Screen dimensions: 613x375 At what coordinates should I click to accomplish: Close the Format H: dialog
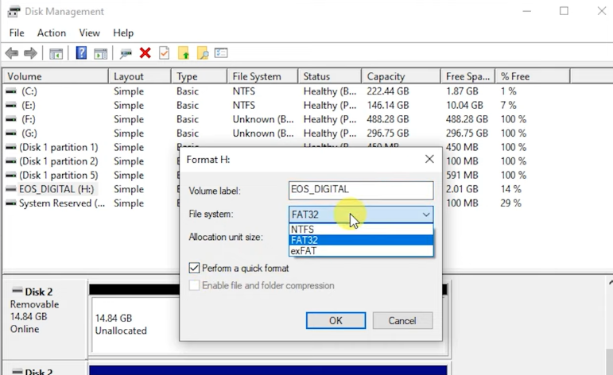pos(429,159)
